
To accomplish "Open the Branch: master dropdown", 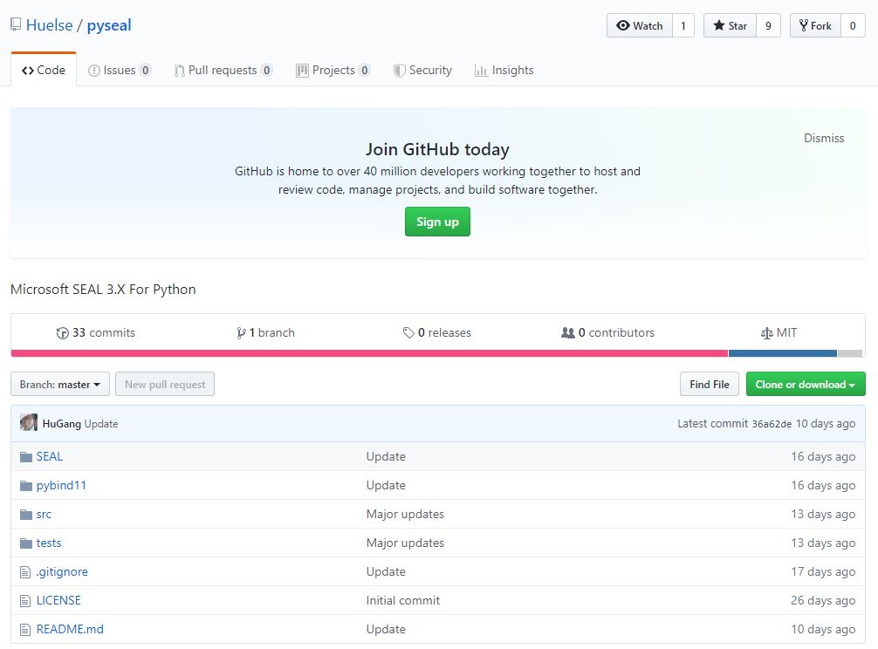I will click(x=60, y=385).
